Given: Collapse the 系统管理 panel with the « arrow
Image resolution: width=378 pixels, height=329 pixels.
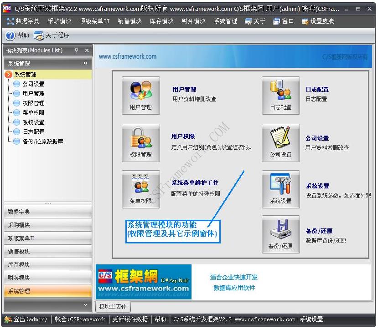Looking at the screenshot, I should pos(86,63).
